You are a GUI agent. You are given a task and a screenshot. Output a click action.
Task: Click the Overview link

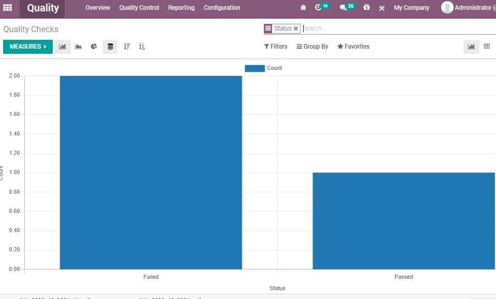tap(97, 8)
